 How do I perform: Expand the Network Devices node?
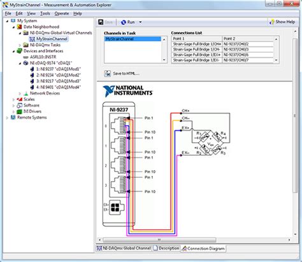(x=20, y=93)
